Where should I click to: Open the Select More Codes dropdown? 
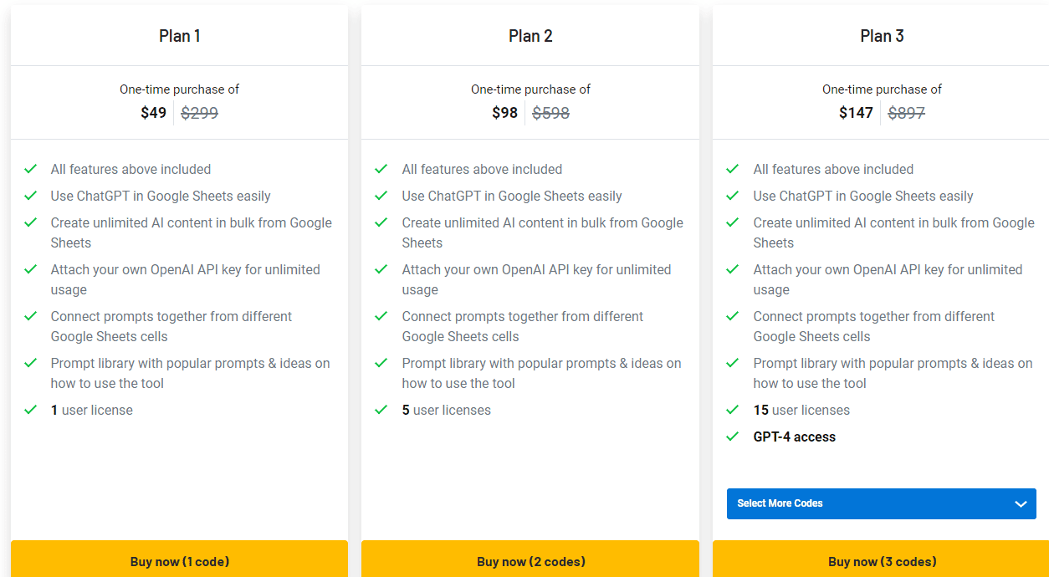pos(881,503)
